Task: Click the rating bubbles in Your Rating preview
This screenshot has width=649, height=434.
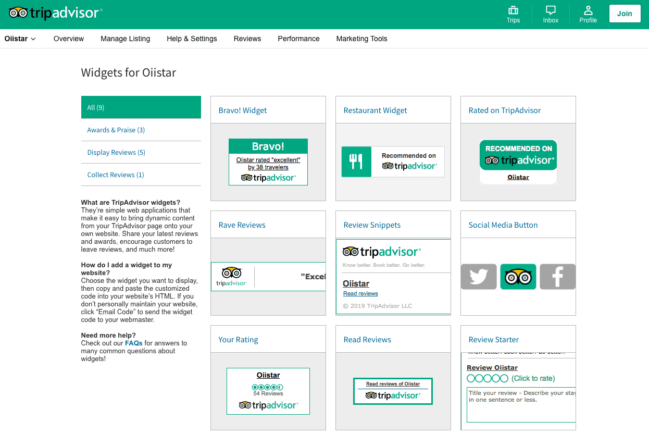Action: (268, 387)
